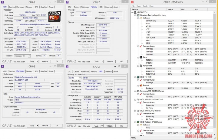This screenshot has height=140, width=218.
Task: Open the Processor #1 selection dropdown
Action: [x=29, y=56]
